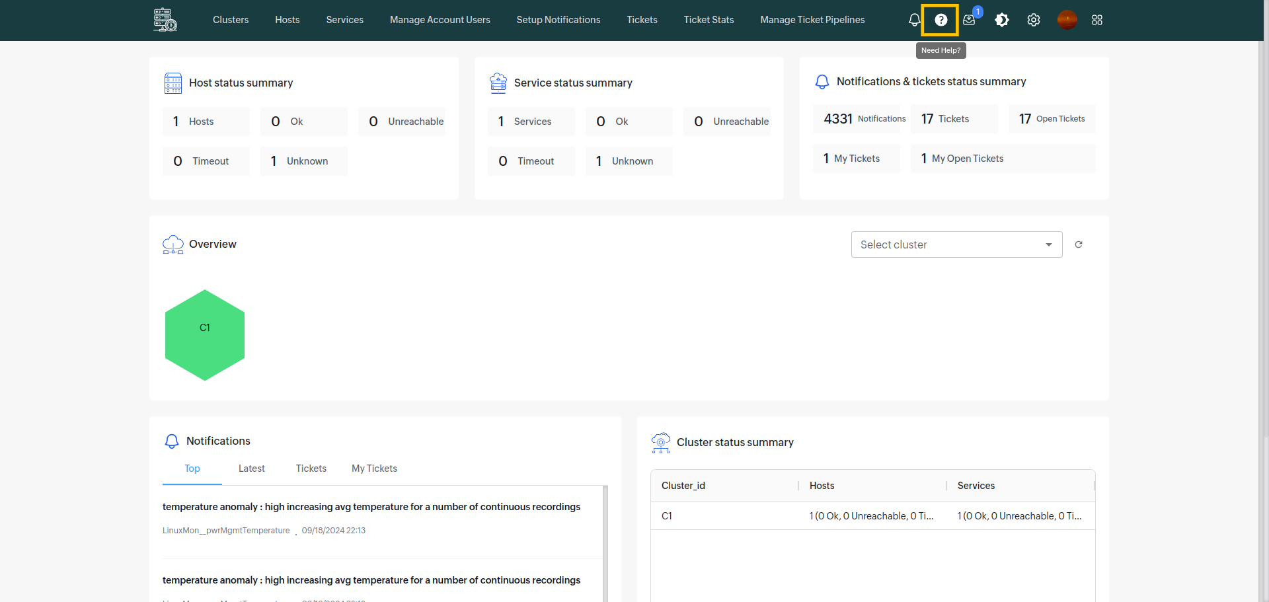Image resolution: width=1269 pixels, height=602 pixels.
Task: Click the 1 My Tickets tile
Action: tap(857, 159)
